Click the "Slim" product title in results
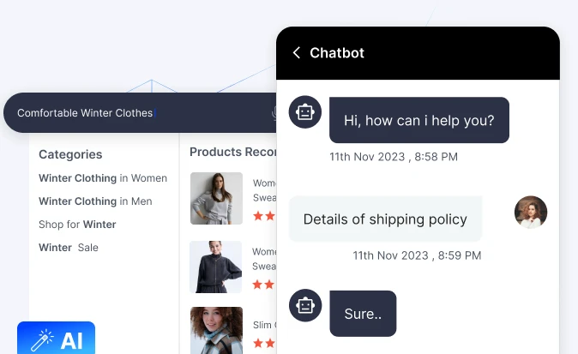The height and width of the screenshot is (354, 578). click(262, 325)
